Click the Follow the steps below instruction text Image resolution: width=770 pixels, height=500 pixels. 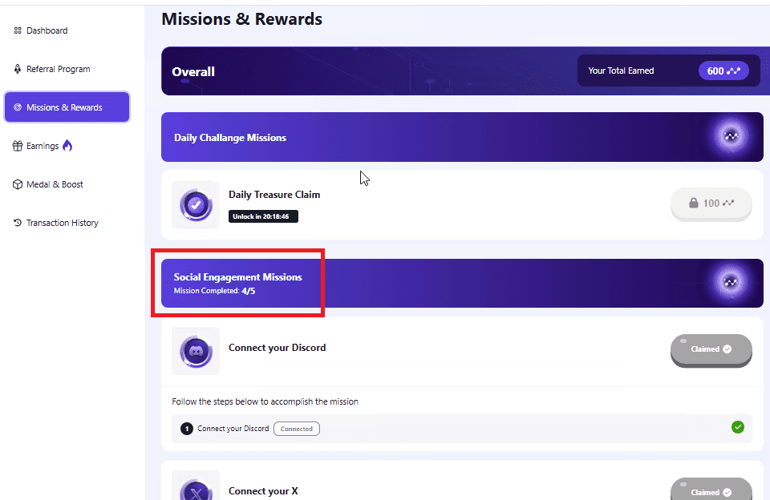[265, 401]
